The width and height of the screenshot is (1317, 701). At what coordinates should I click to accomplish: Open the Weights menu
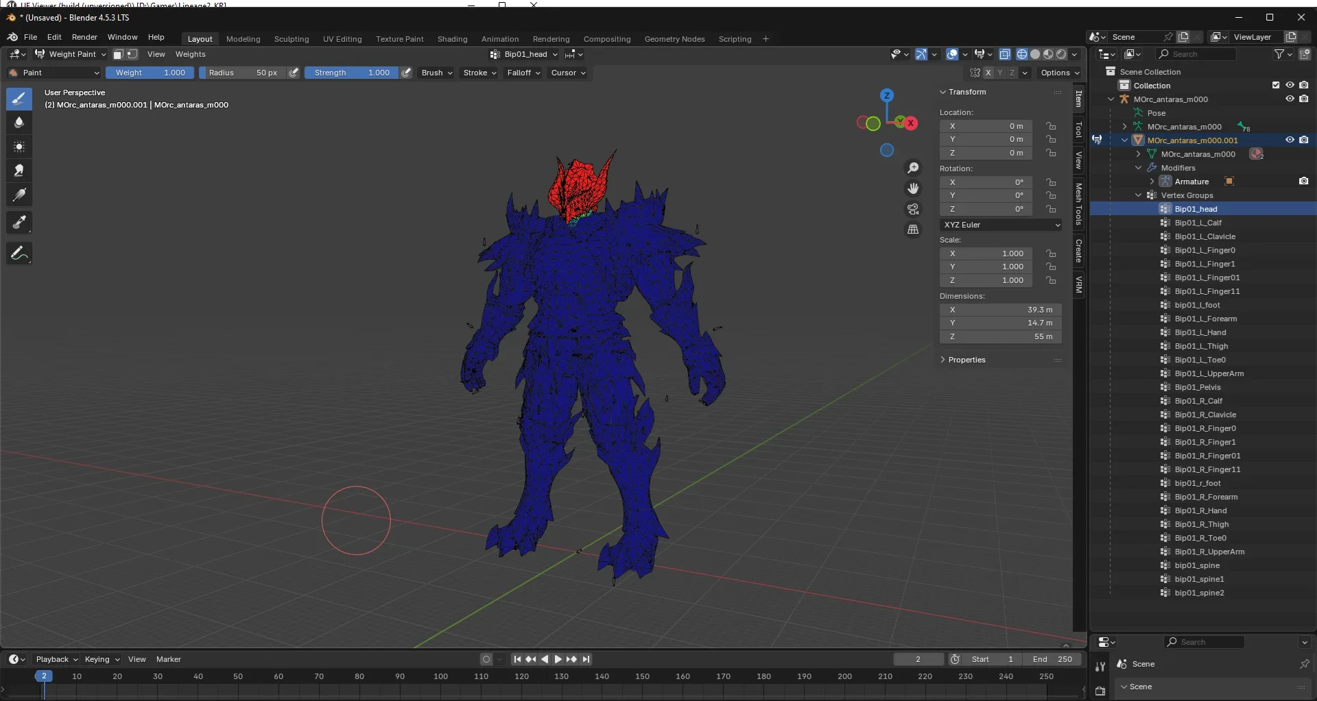tap(190, 54)
